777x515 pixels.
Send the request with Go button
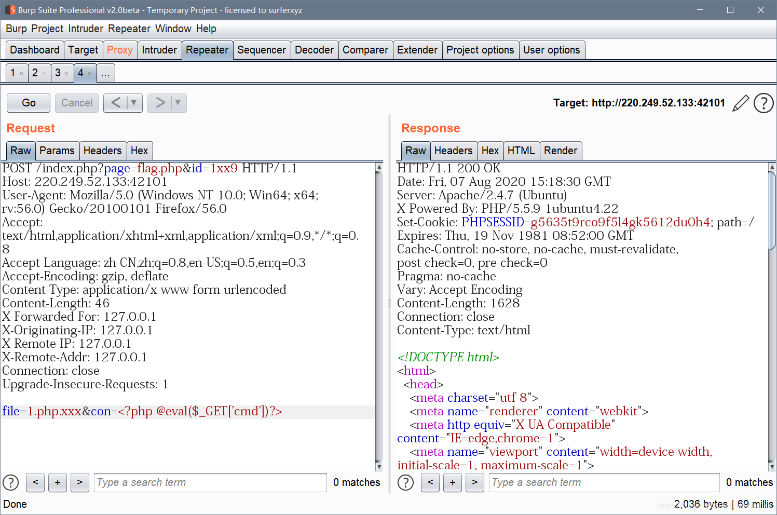tap(29, 103)
